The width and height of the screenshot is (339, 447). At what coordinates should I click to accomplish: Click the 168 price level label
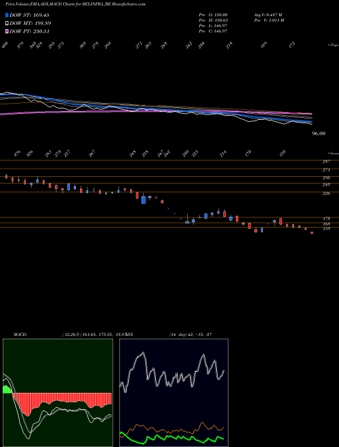[x=326, y=224]
